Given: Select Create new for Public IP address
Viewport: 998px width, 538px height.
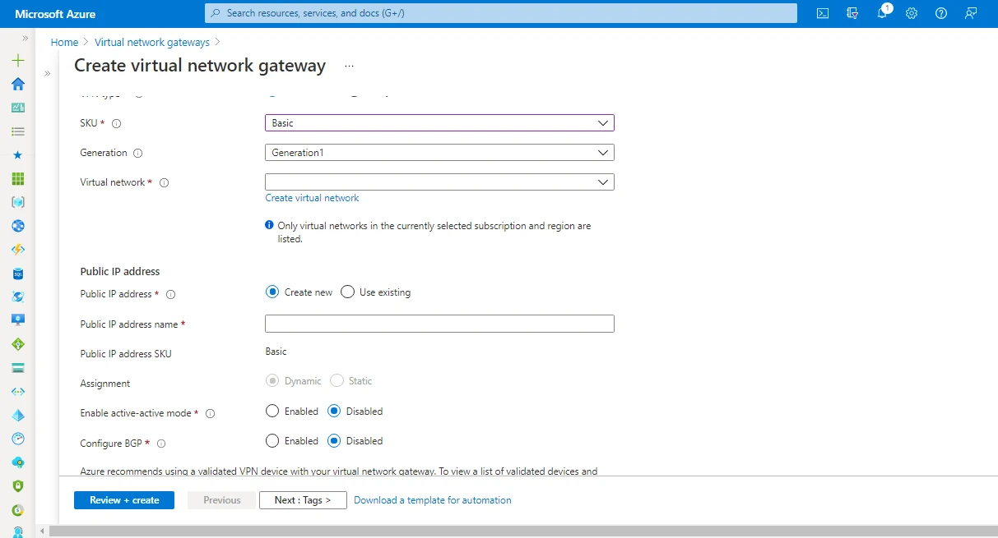Looking at the screenshot, I should [272, 292].
